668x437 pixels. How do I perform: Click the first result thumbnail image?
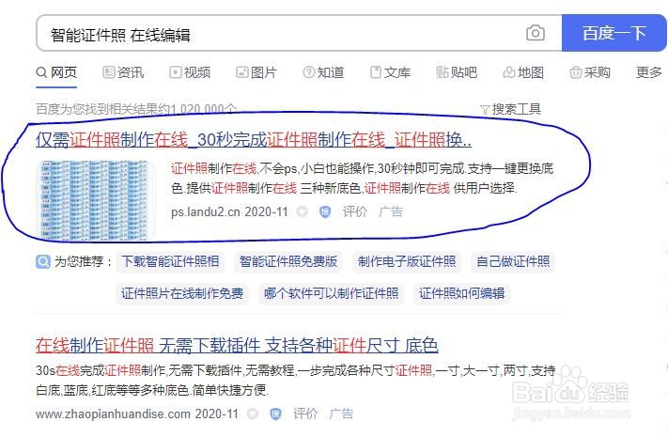point(96,199)
